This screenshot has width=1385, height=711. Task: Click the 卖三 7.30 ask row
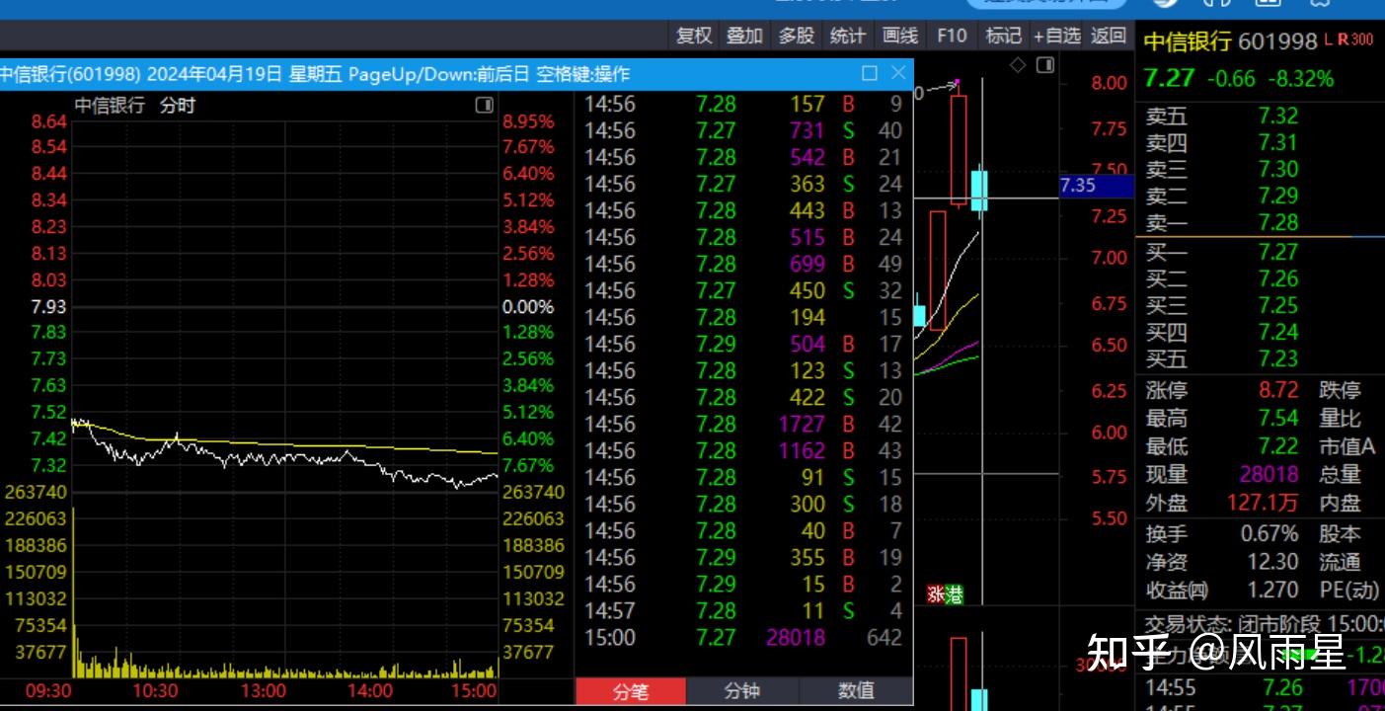[1260, 170]
